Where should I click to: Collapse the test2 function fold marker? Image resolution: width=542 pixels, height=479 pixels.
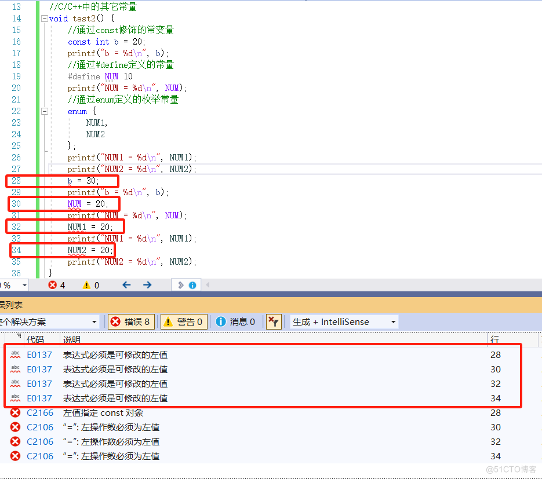pos(45,19)
